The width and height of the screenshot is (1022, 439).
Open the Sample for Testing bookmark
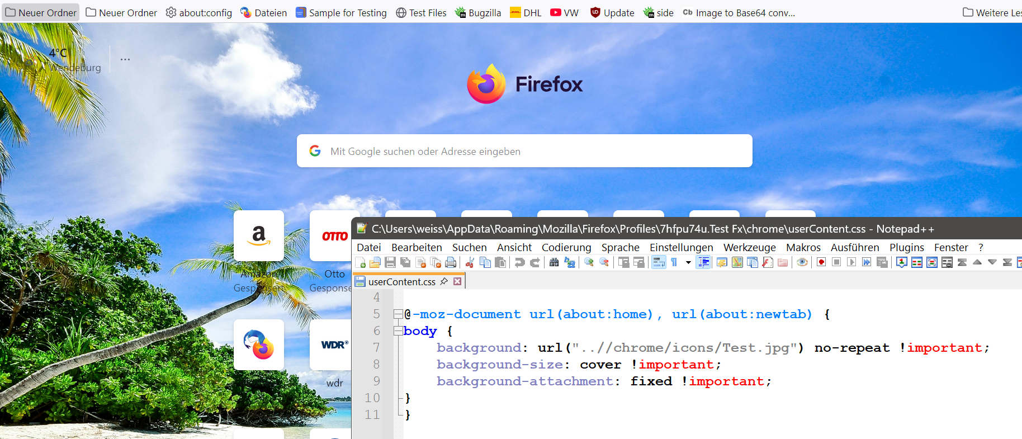pos(341,12)
